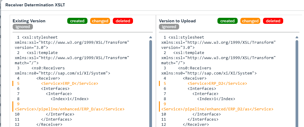Click the 'Version to Upload' heading
The image size is (304, 127).
click(177, 21)
